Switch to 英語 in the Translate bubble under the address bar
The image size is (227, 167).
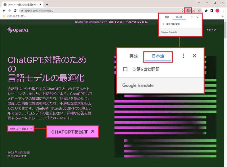coord(167,17)
